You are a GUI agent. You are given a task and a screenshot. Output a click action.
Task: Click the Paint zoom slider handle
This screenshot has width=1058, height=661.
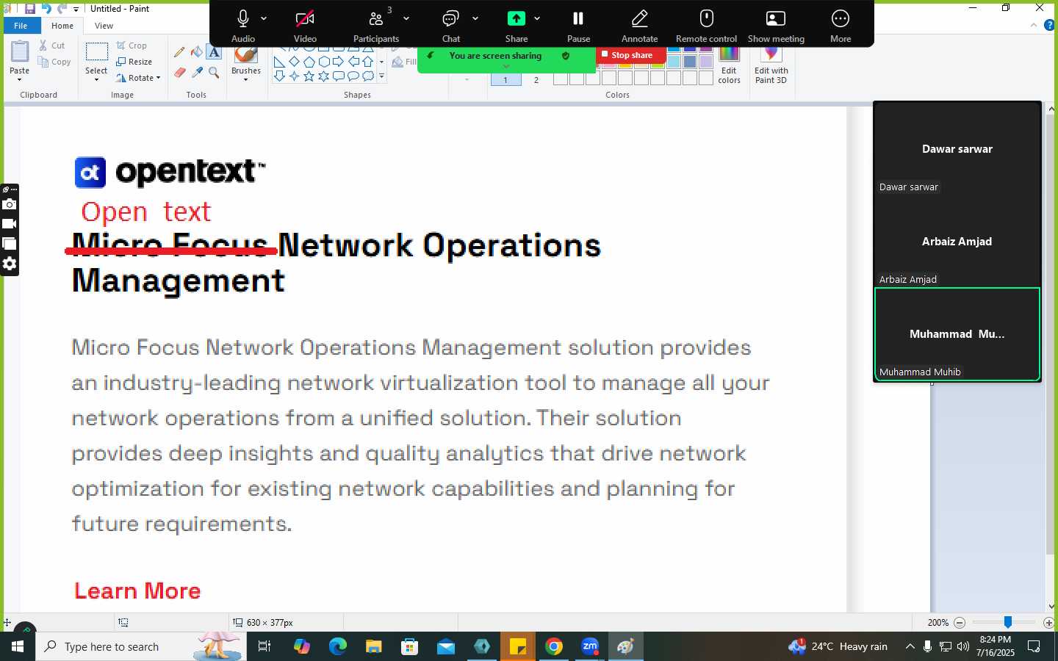pyautogui.click(x=1008, y=622)
